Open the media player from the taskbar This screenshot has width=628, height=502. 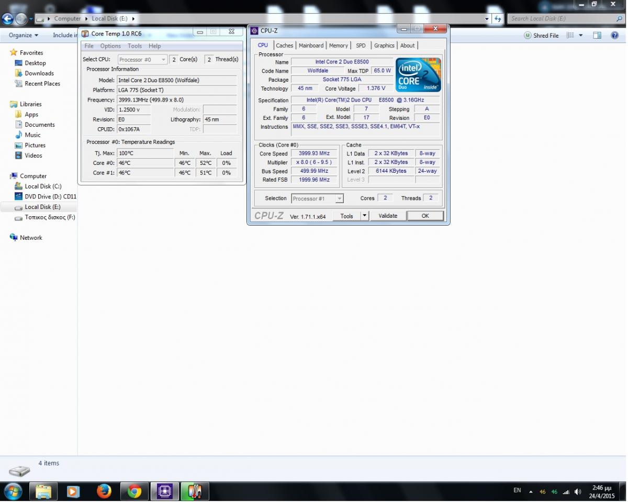click(73, 492)
